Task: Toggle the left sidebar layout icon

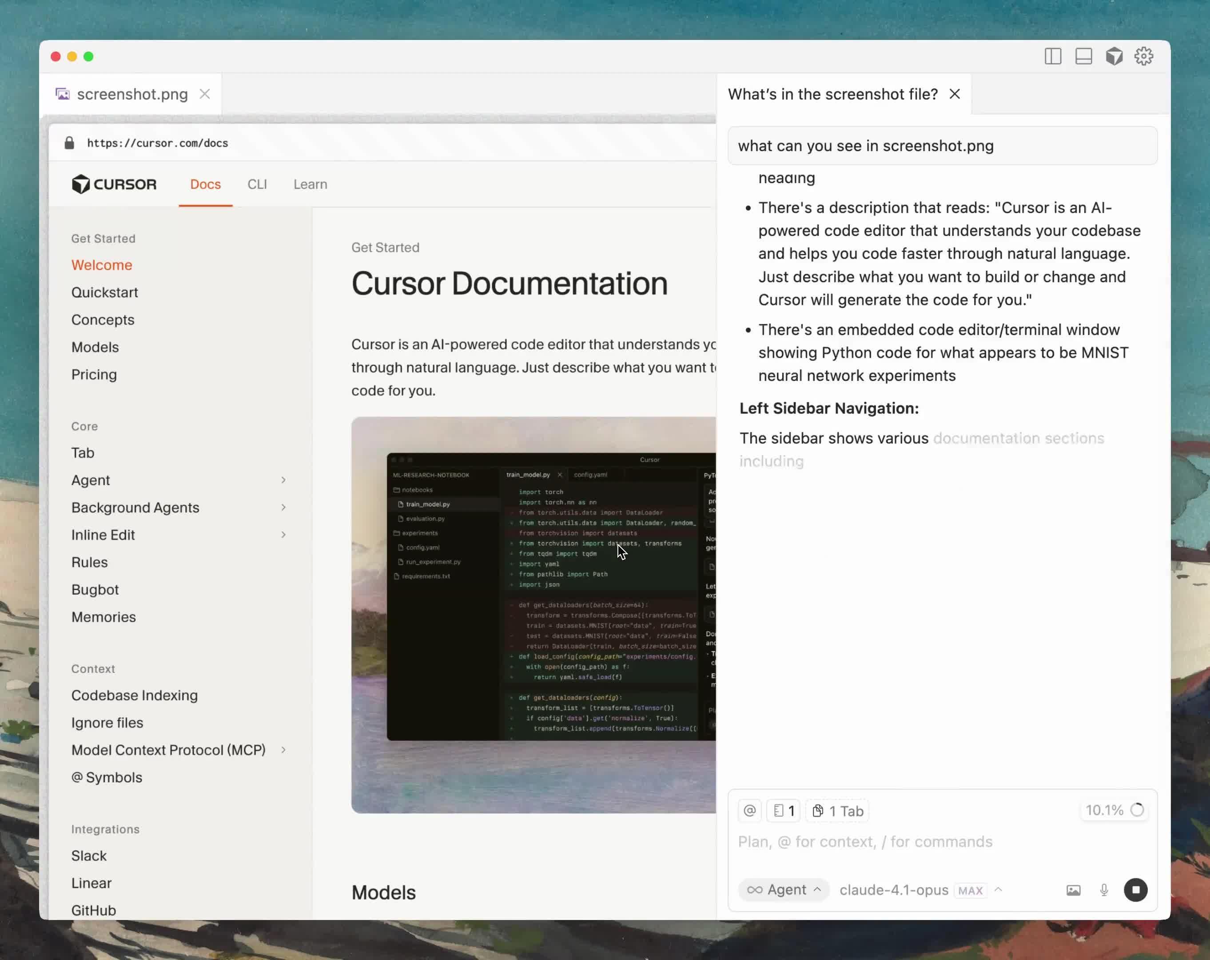Action: [1052, 57]
